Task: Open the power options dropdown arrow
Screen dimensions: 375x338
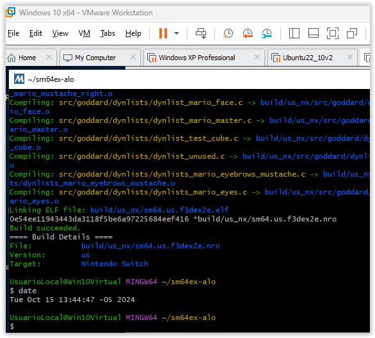Action: 177,33
